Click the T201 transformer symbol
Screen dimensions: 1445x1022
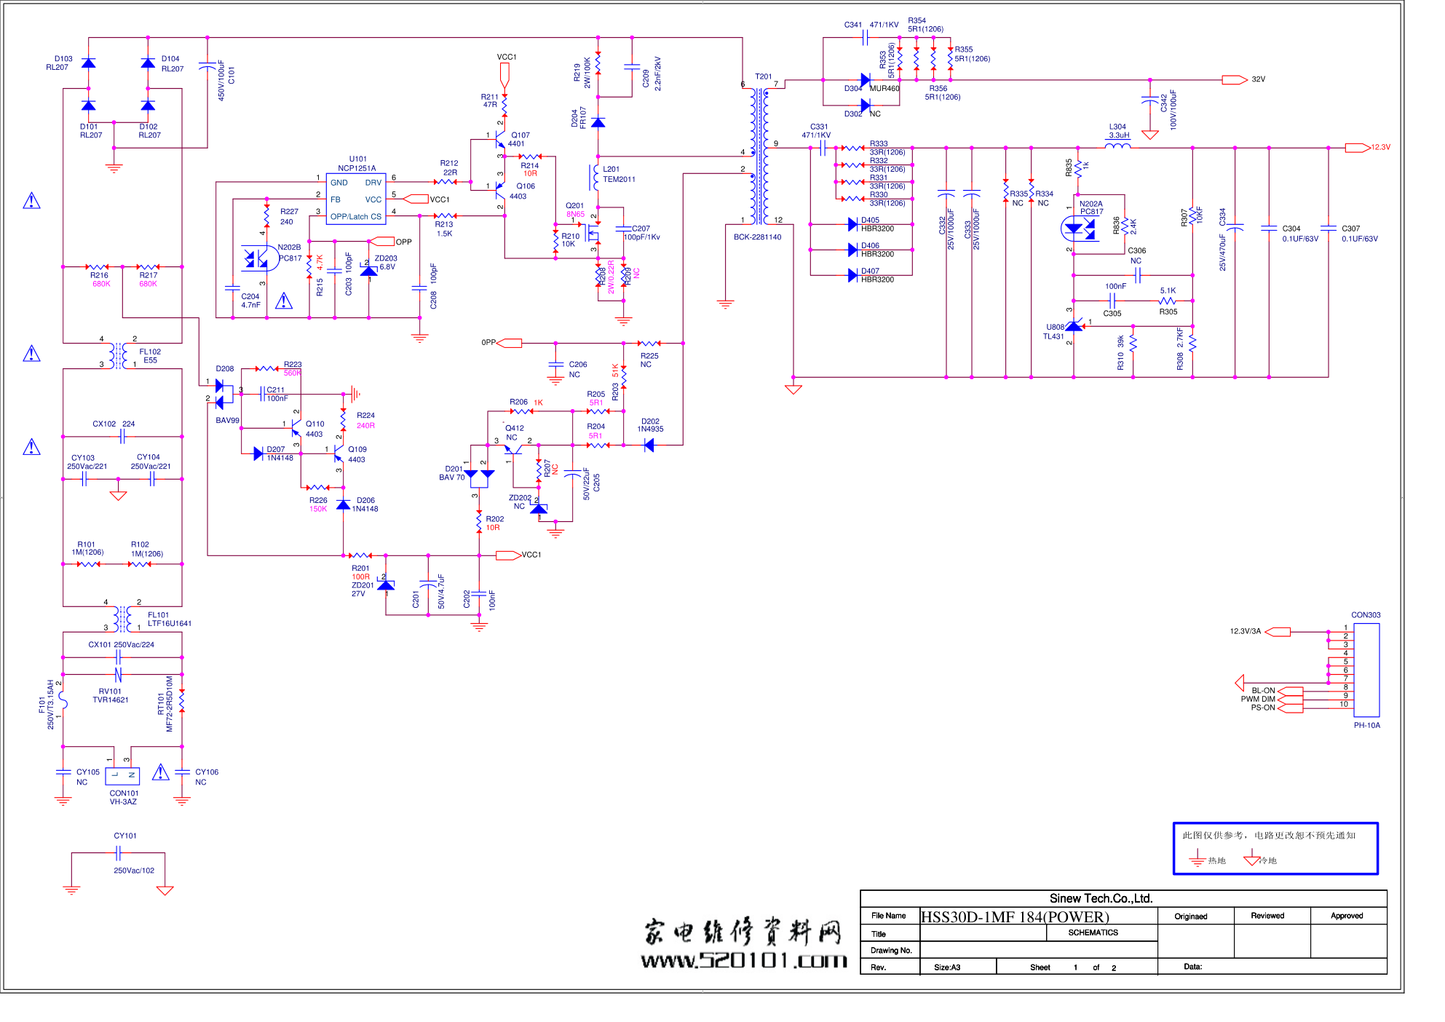pyautogui.click(x=760, y=156)
